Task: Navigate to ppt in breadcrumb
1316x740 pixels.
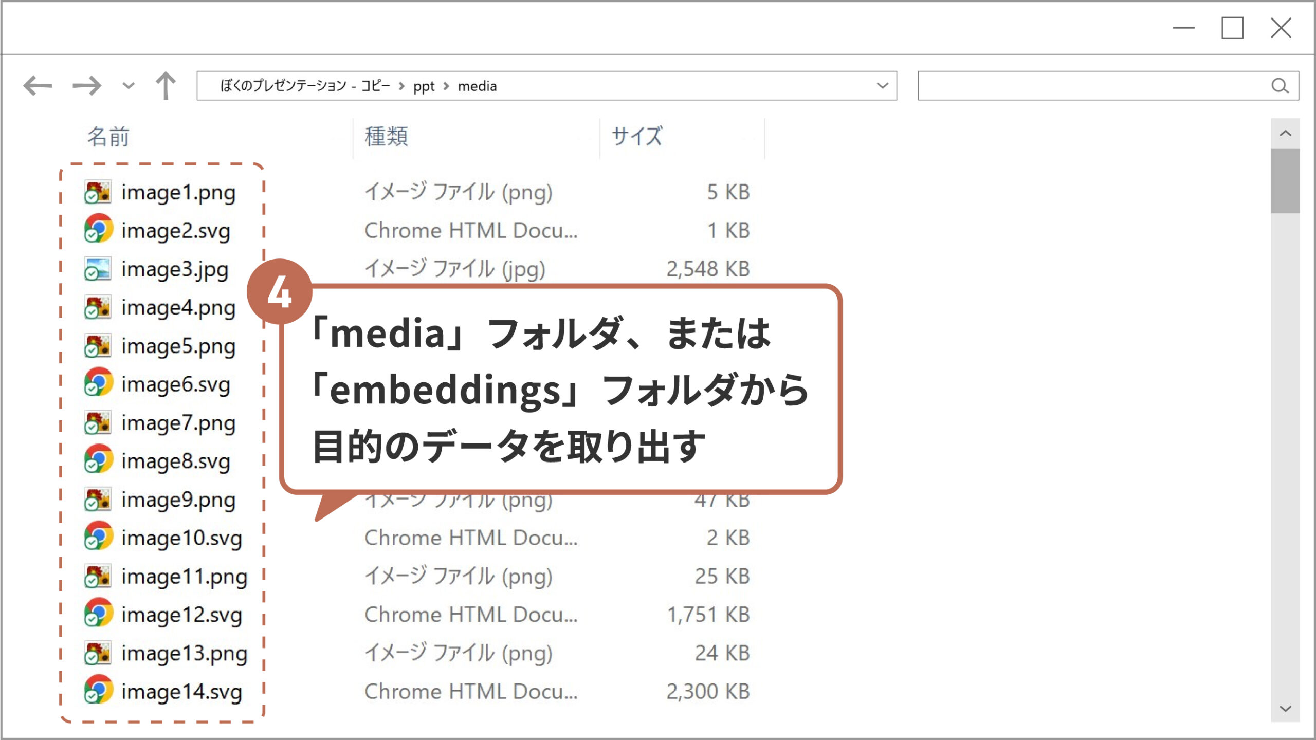Action: point(424,86)
